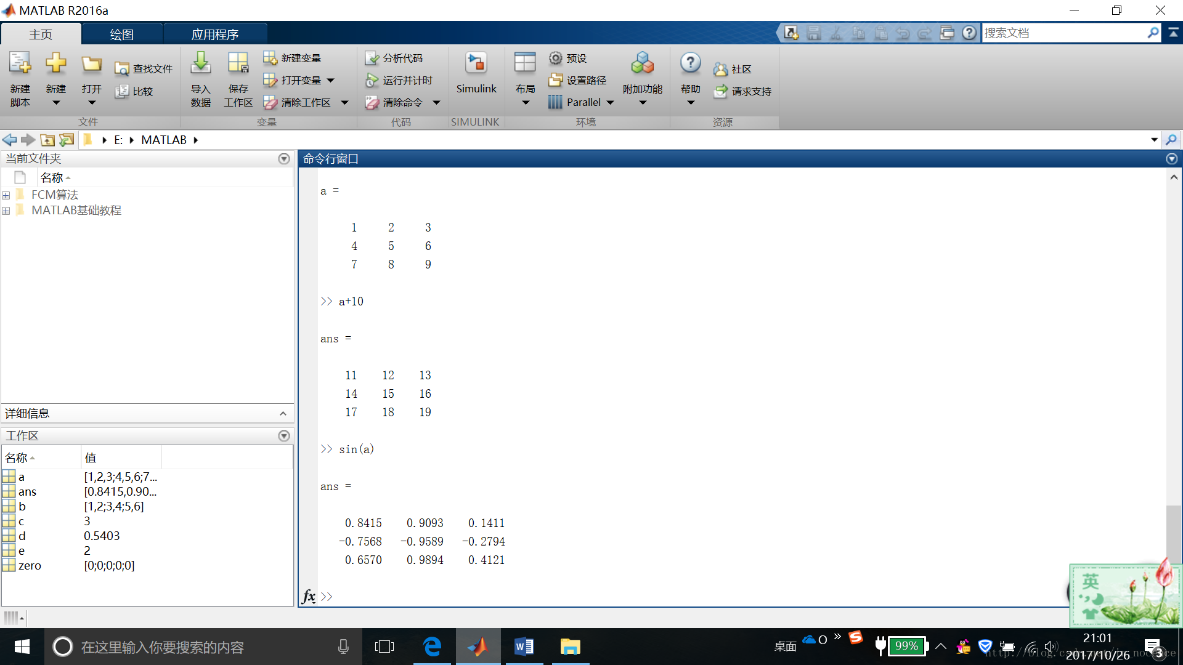This screenshot has height=665, width=1183.
Task: Collapse the 详细信息 details panel
Action: click(283, 413)
